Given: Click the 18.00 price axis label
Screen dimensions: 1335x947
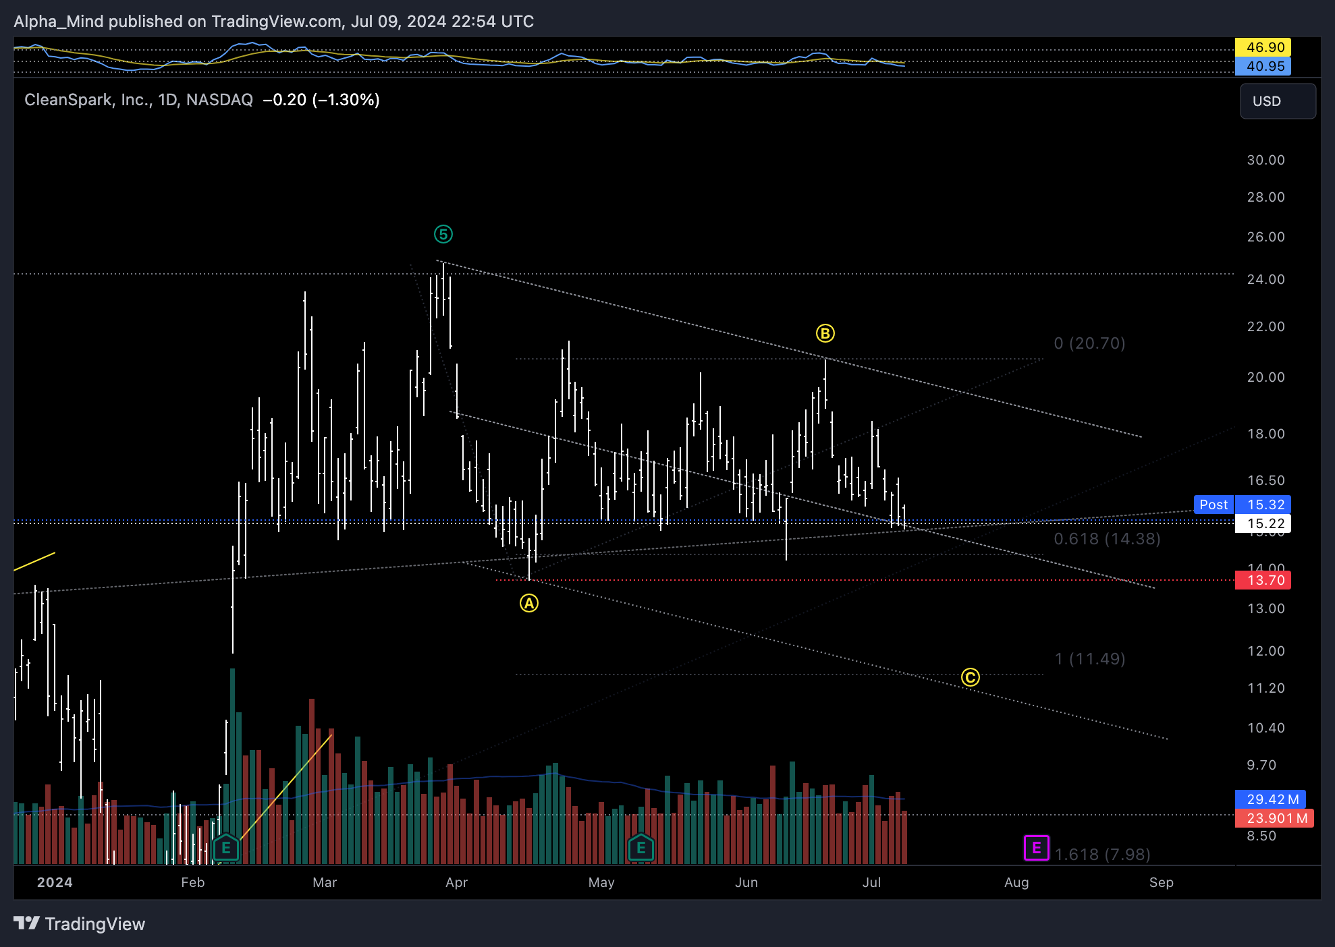Looking at the screenshot, I should [1265, 434].
